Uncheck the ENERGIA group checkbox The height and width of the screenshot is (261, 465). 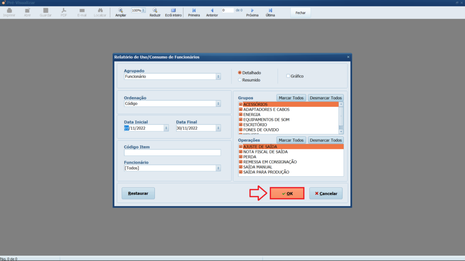pyautogui.click(x=241, y=115)
